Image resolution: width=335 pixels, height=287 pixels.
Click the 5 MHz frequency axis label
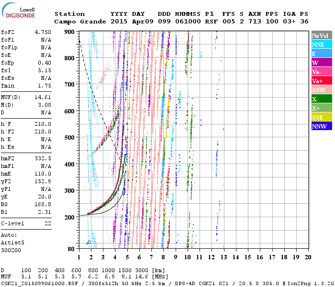click(127, 257)
